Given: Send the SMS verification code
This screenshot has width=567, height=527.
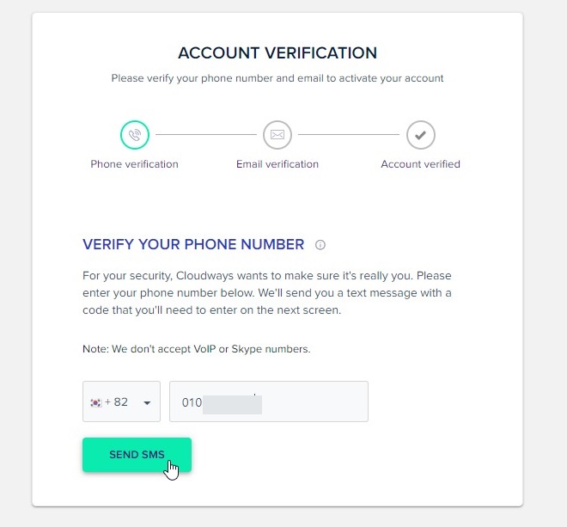Looking at the screenshot, I should [x=137, y=455].
